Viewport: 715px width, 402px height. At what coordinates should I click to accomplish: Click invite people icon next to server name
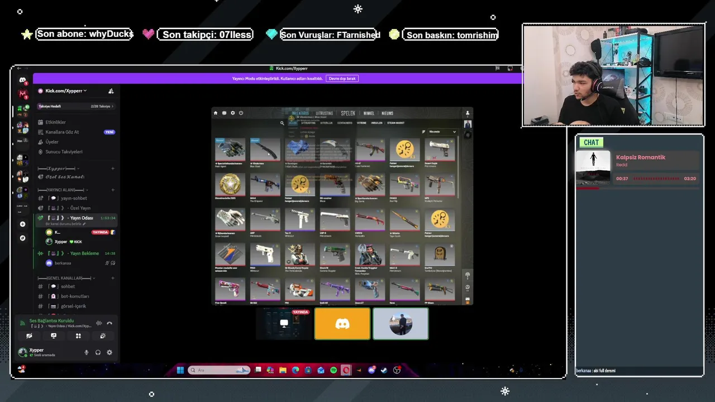point(111,91)
